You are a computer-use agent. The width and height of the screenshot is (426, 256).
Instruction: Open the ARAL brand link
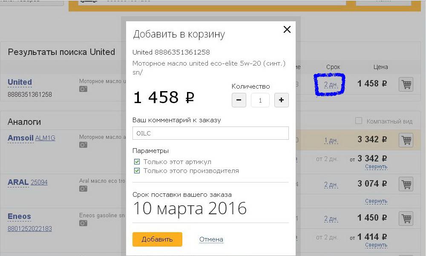coord(18,182)
